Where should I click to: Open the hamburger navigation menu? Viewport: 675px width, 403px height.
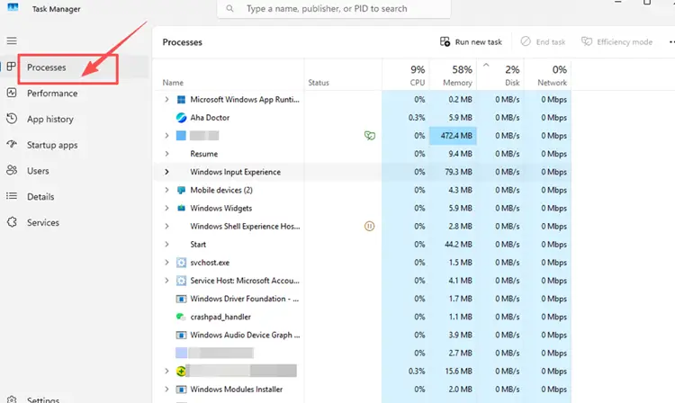[12, 40]
